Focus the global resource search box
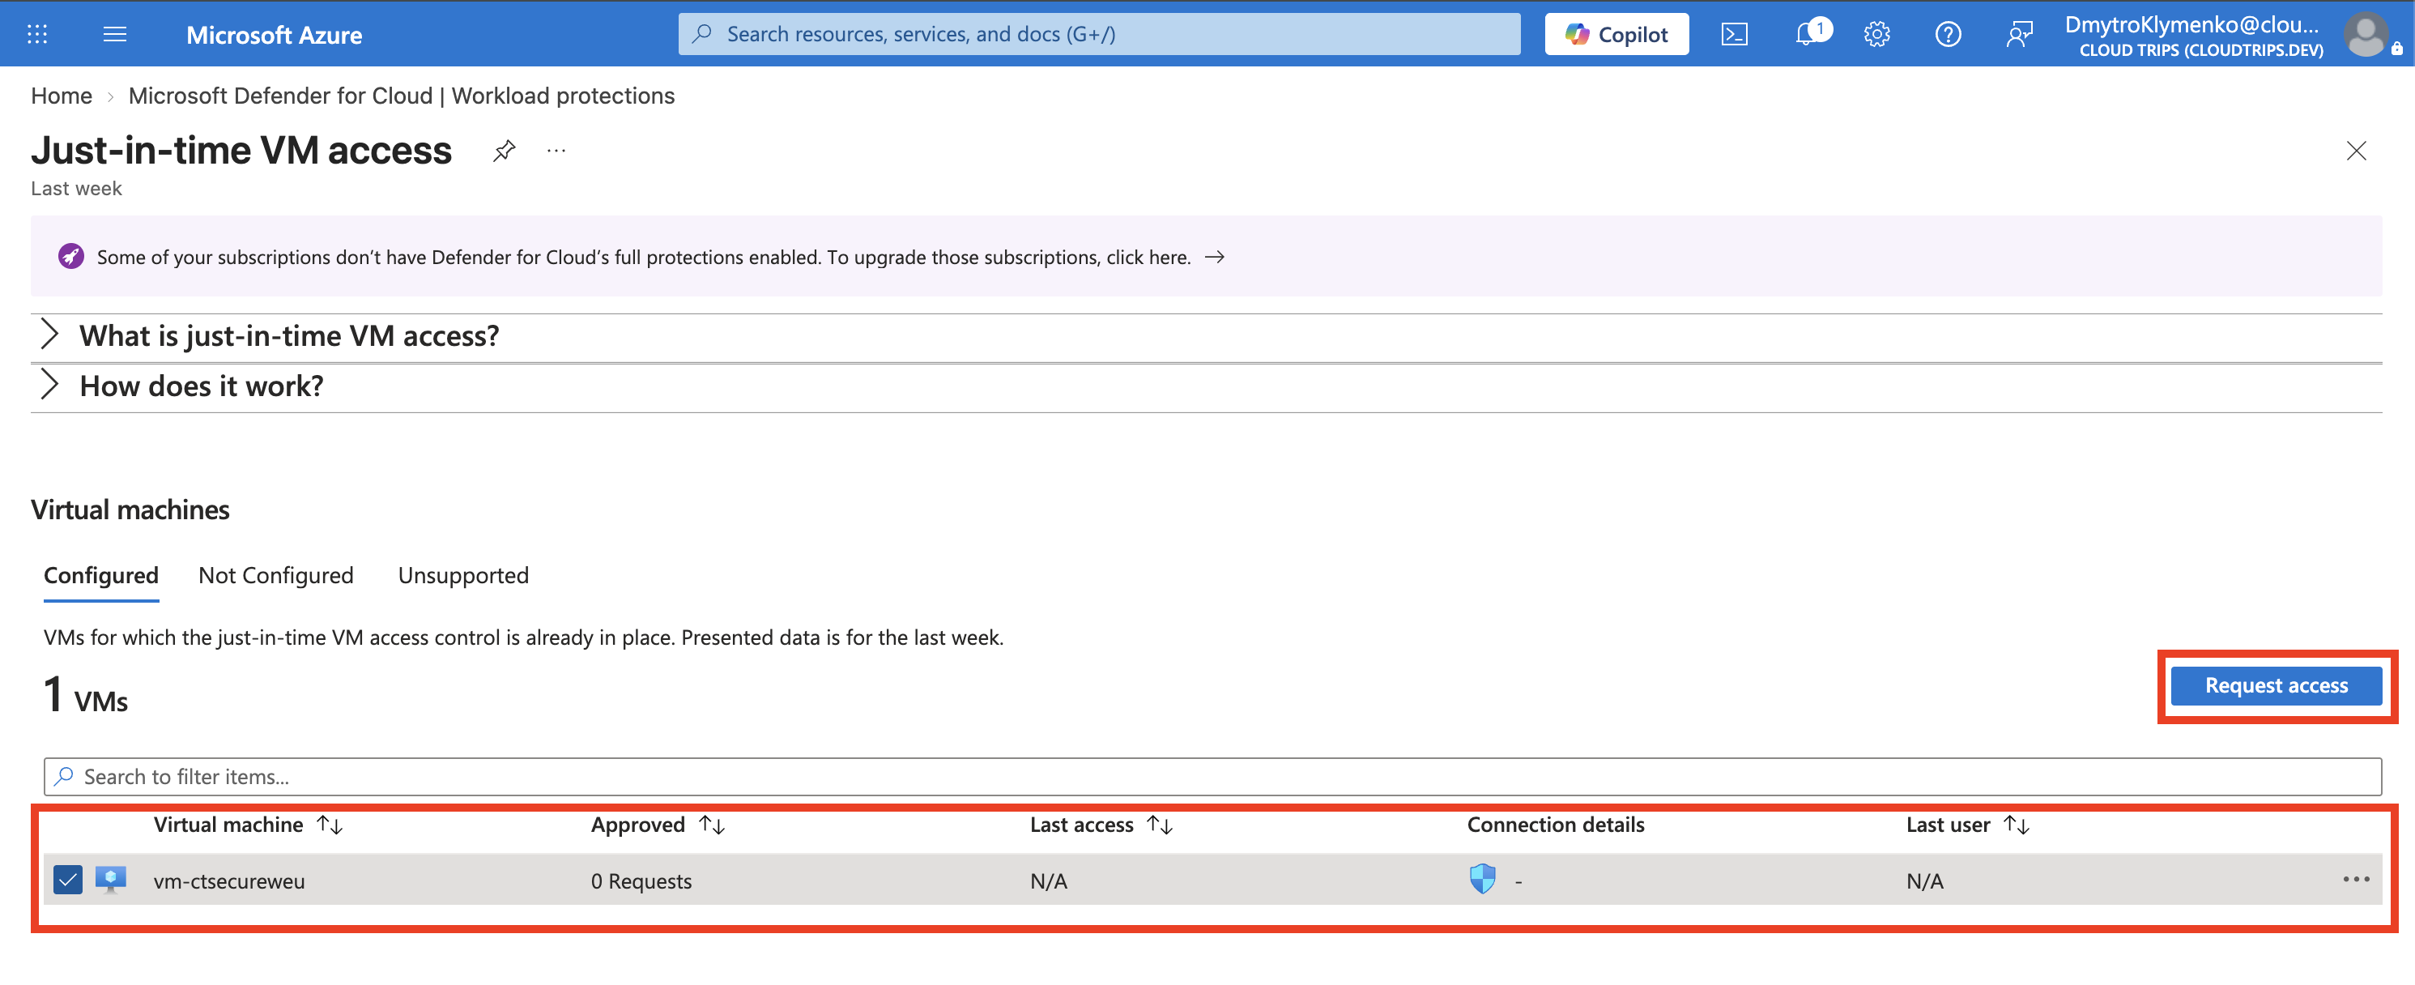Image resolution: width=2415 pixels, height=985 pixels. (1099, 34)
